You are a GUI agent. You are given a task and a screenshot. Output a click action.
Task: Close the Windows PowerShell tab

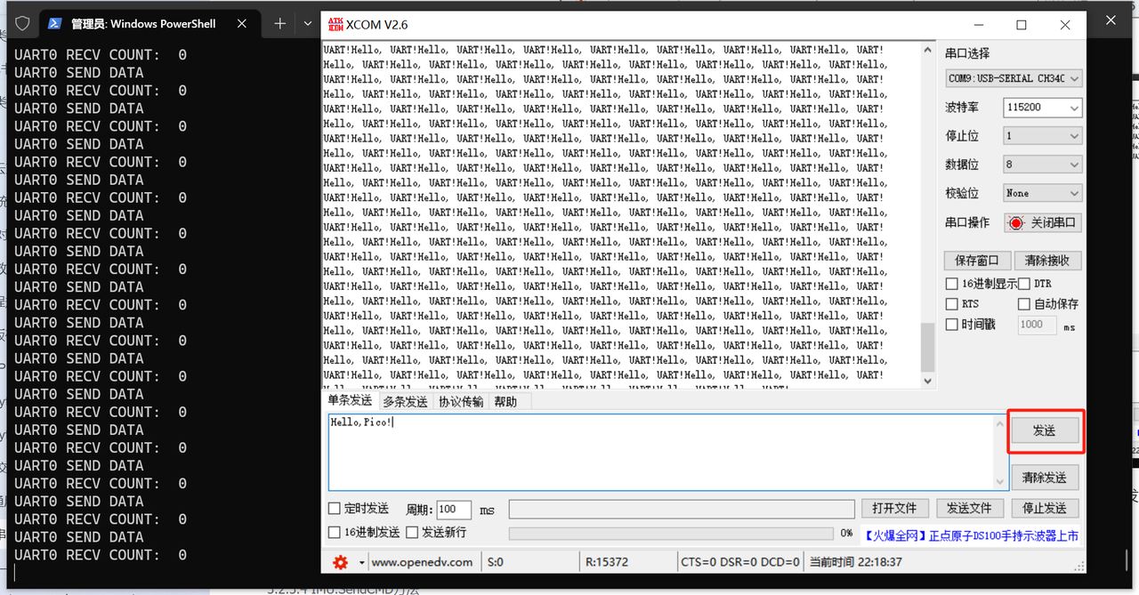[x=243, y=24]
